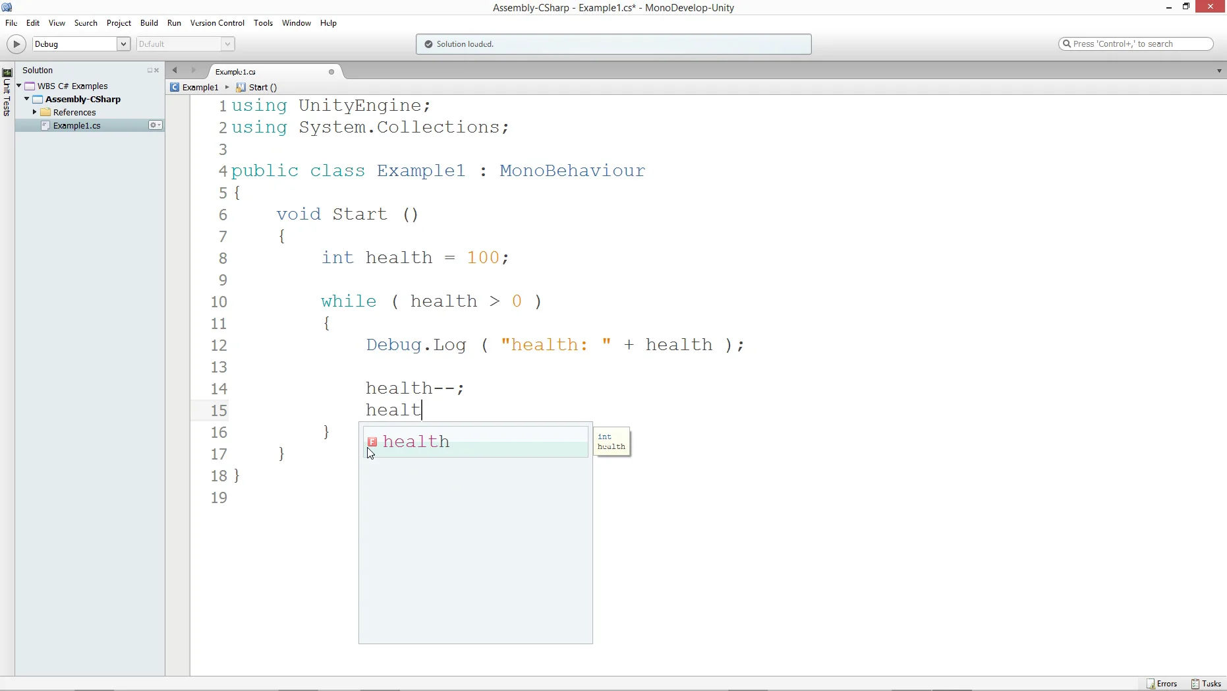Navigate forward with the right arrow
Image resolution: width=1227 pixels, height=691 pixels.
pos(194,71)
